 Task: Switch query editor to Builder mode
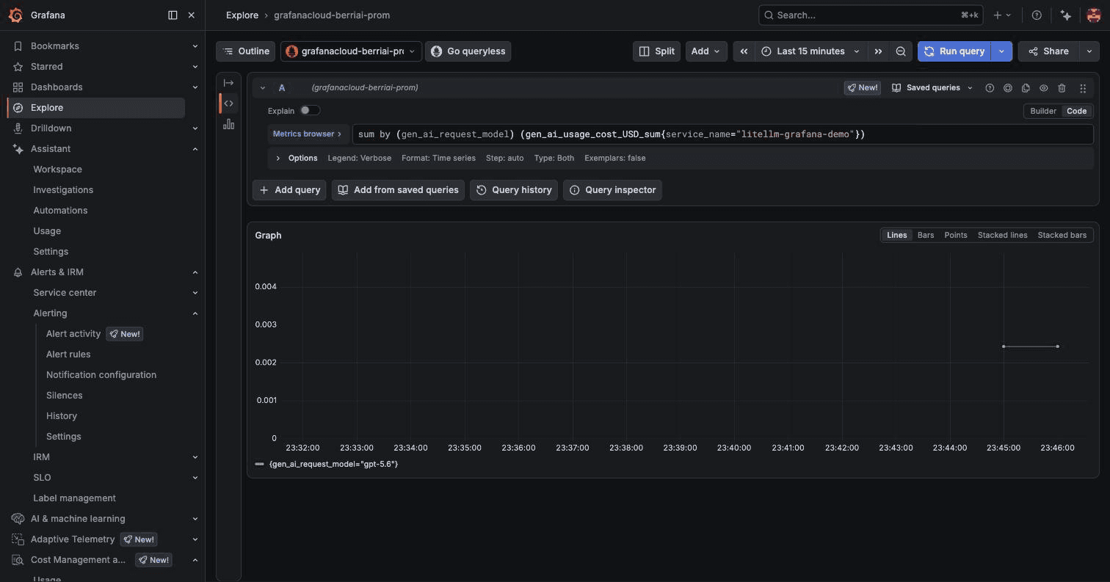[1042, 111]
